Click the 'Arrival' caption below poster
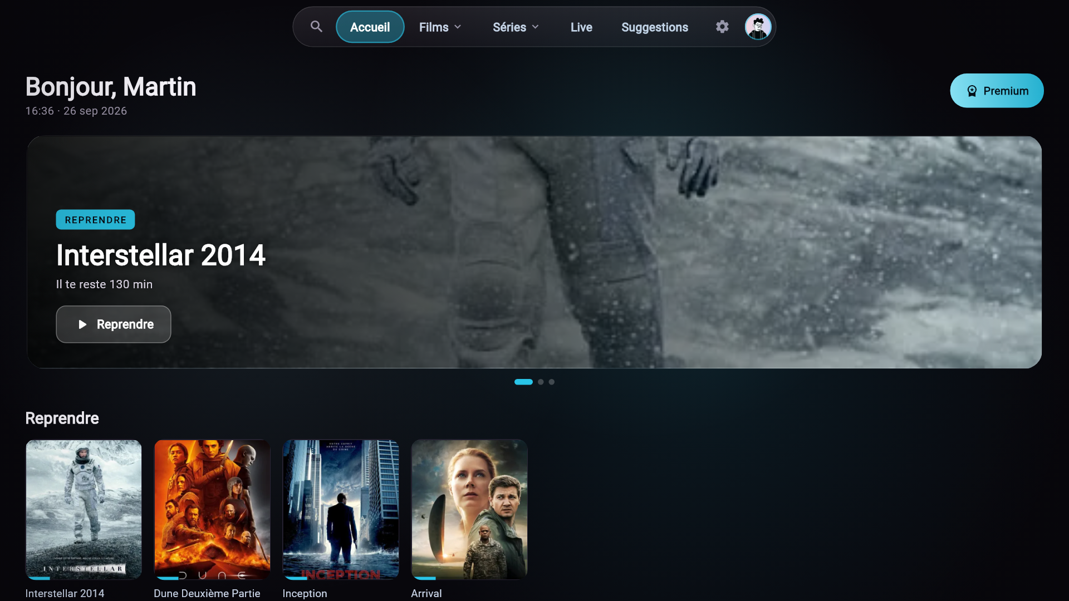Viewport: 1069px width, 601px height. [x=426, y=593]
